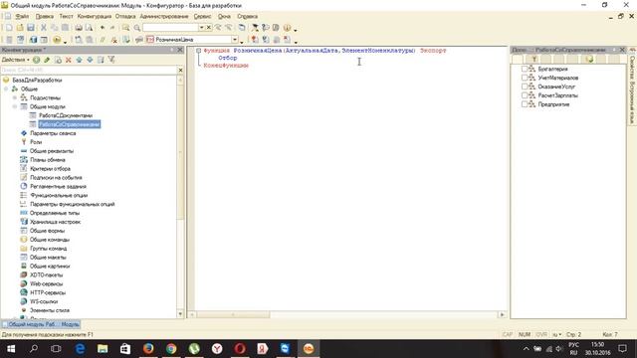Image resolution: width=637 pixels, height=358 pixels.
Task: Select Параметры сеанса in the tree
Action: tap(53, 133)
